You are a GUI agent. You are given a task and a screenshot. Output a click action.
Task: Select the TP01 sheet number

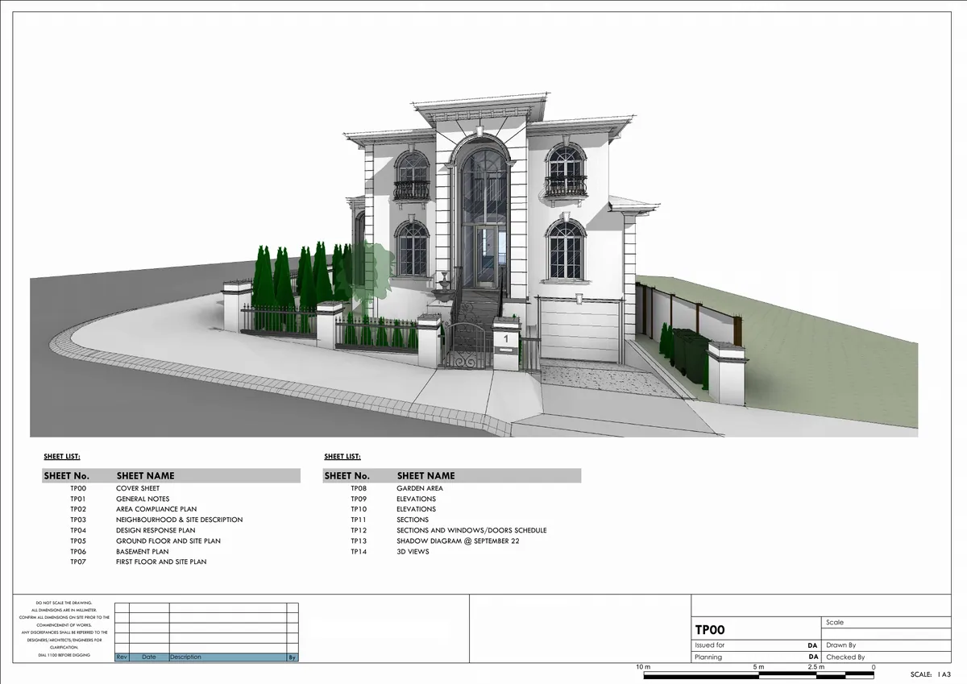(77, 499)
